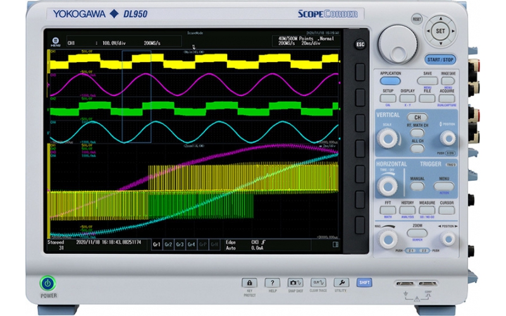Click the FFT key
The width and height of the screenshot is (506, 316).
tap(388, 210)
